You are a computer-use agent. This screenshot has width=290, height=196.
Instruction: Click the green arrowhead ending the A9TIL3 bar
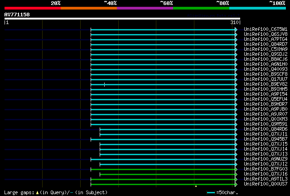(236, 180)
